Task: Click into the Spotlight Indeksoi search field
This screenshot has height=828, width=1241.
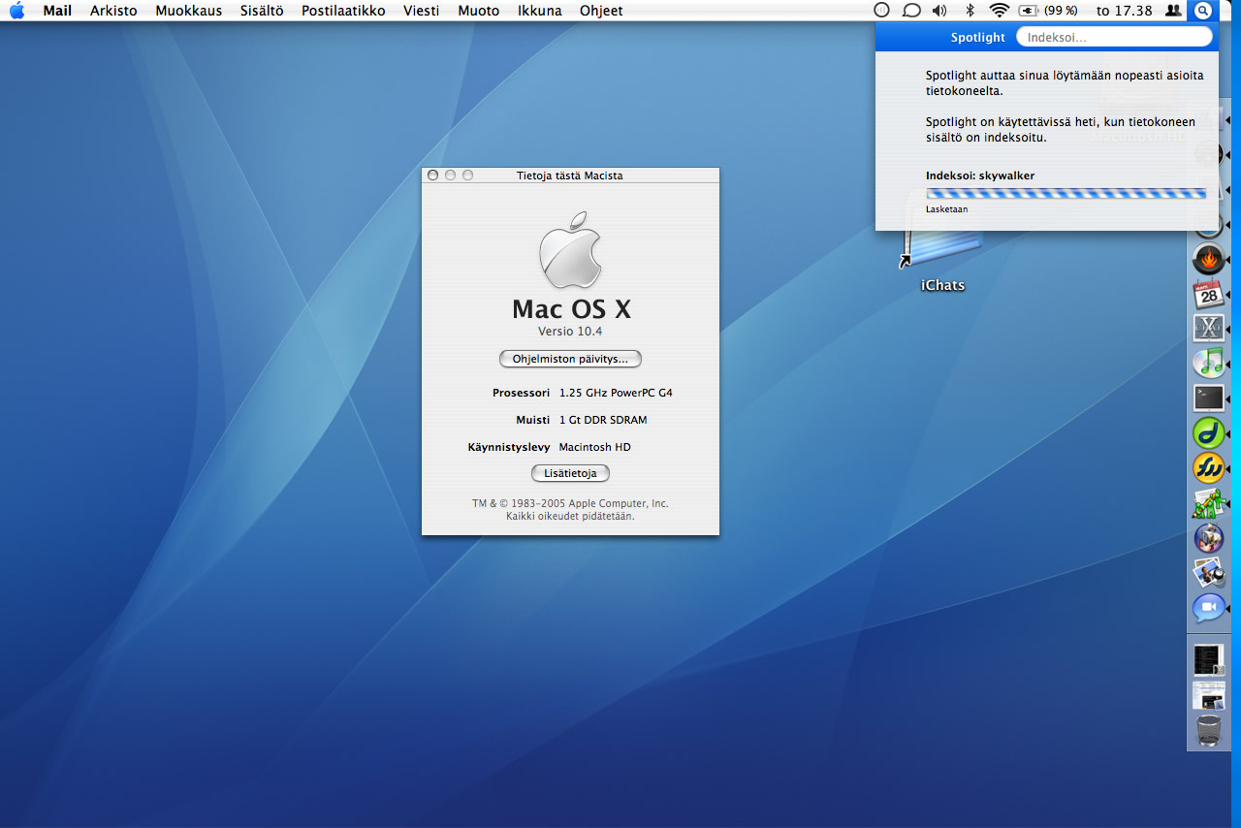Action: click(x=1114, y=37)
